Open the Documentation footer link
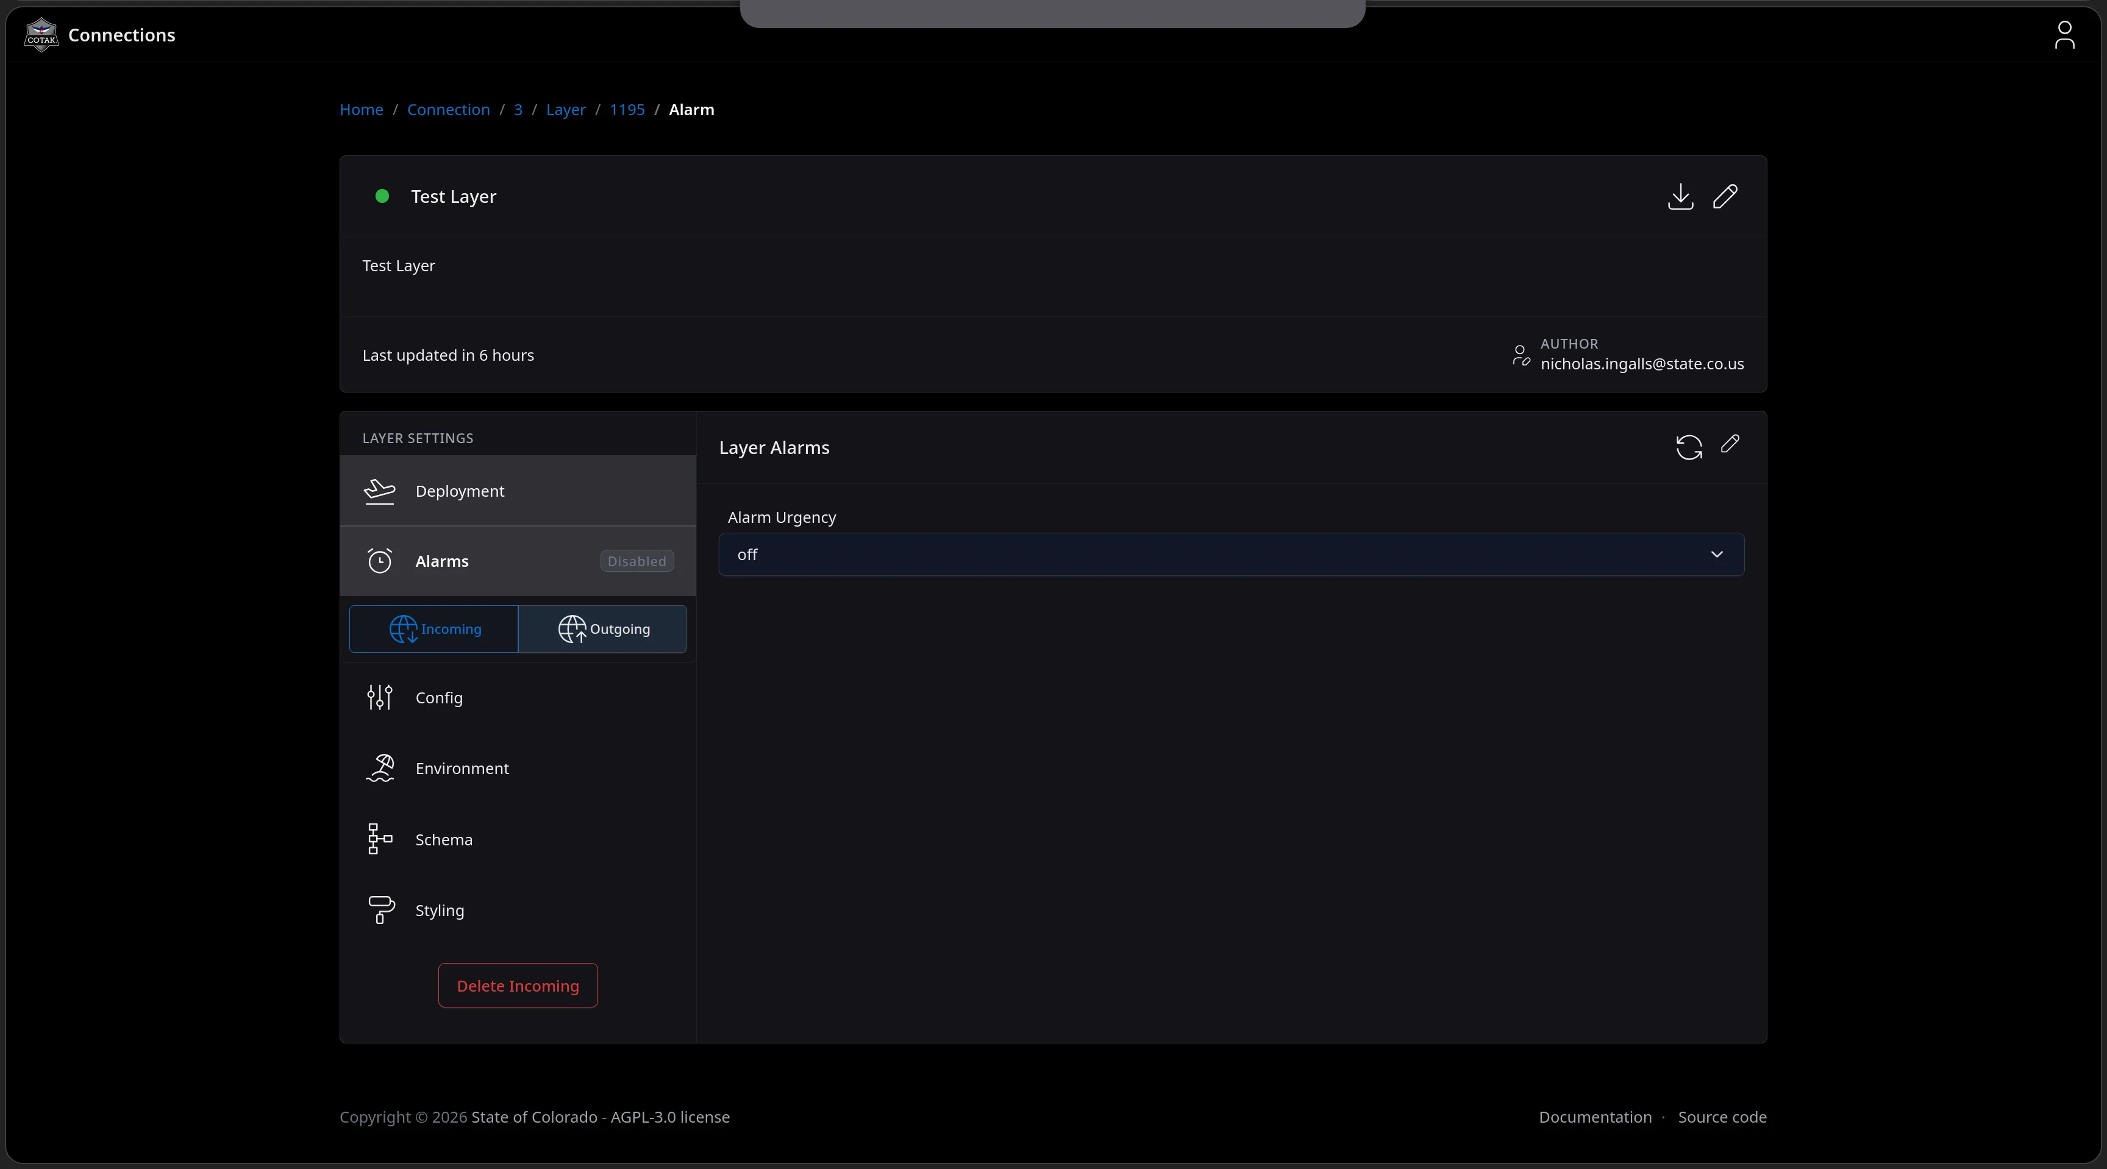Image resolution: width=2107 pixels, height=1169 pixels. [x=1595, y=1117]
